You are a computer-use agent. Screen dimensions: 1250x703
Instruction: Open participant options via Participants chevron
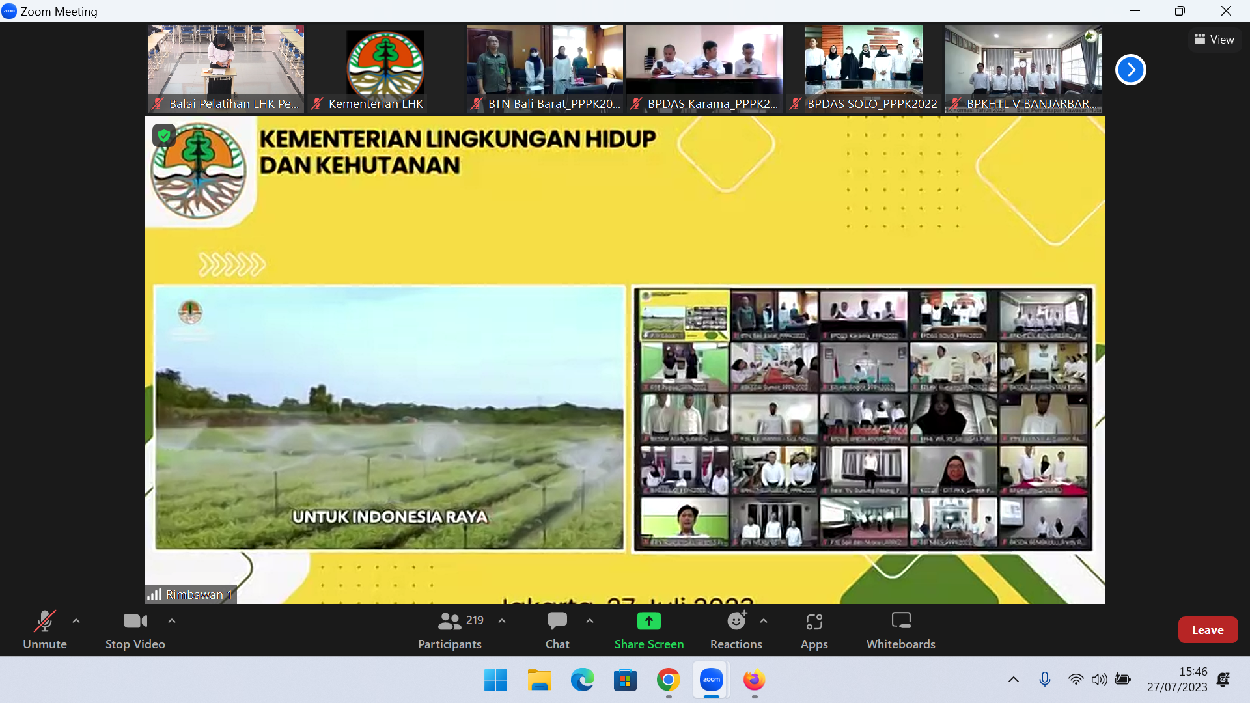point(501,622)
